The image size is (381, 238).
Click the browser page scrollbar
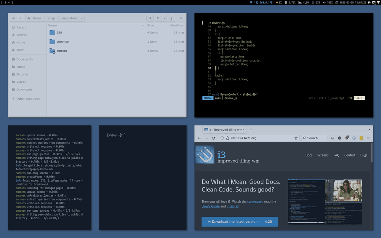[x=371, y=153]
